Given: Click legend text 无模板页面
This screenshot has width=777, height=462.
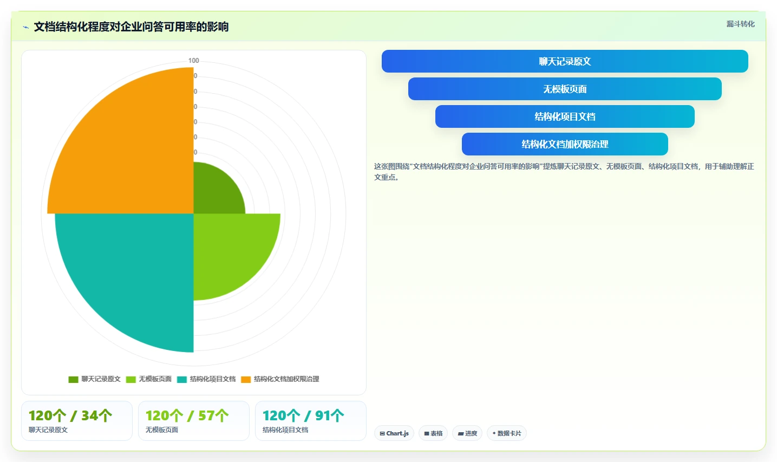Looking at the screenshot, I should [155, 379].
